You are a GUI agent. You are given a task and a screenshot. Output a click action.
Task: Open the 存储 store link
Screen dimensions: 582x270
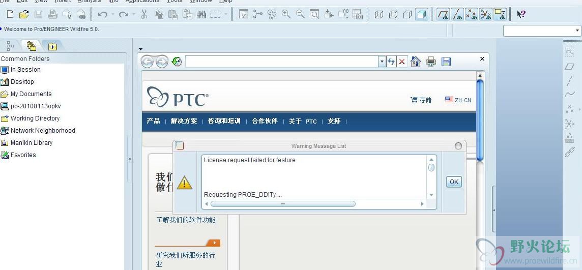pyautogui.click(x=421, y=100)
